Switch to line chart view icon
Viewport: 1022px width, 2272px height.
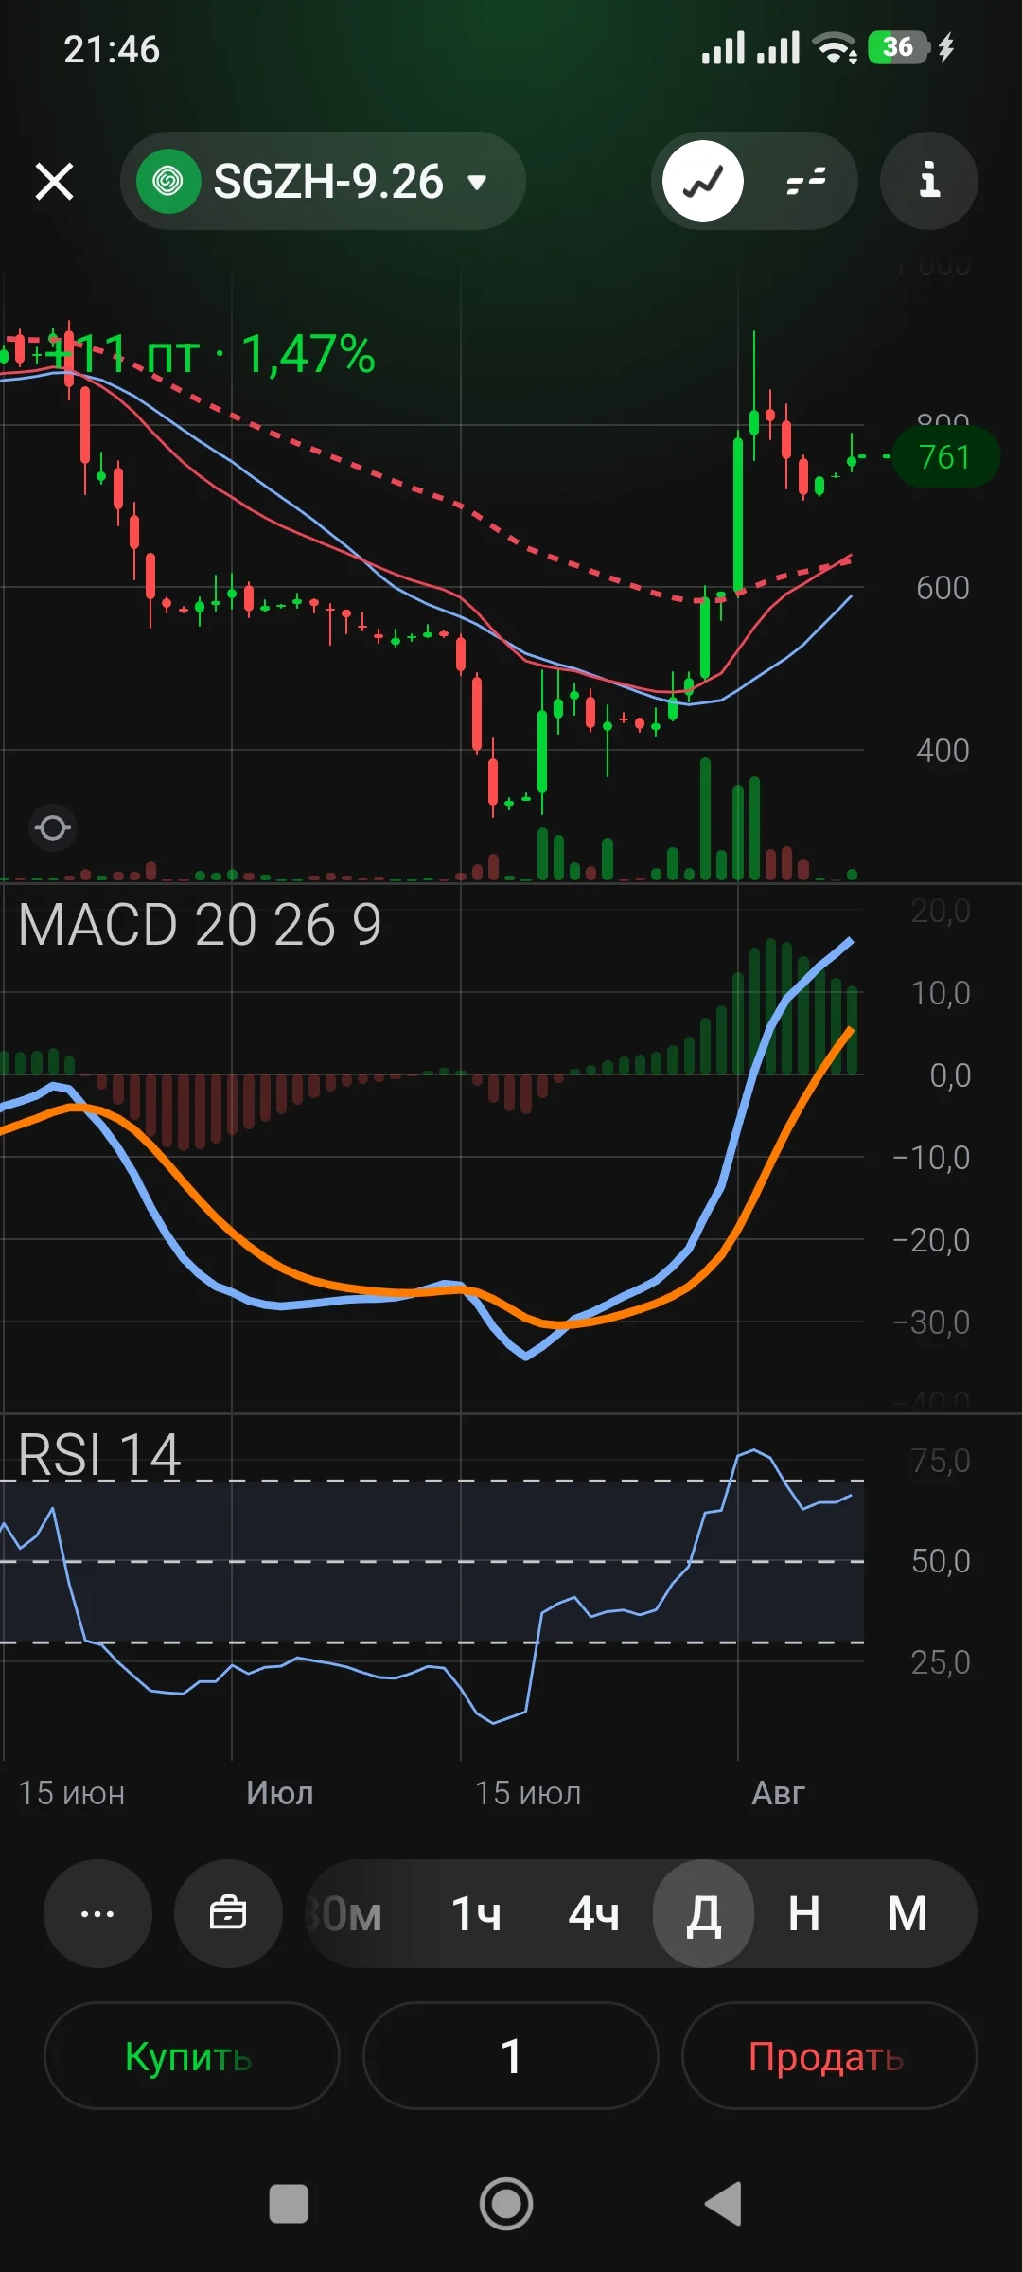[x=703, y=181]
